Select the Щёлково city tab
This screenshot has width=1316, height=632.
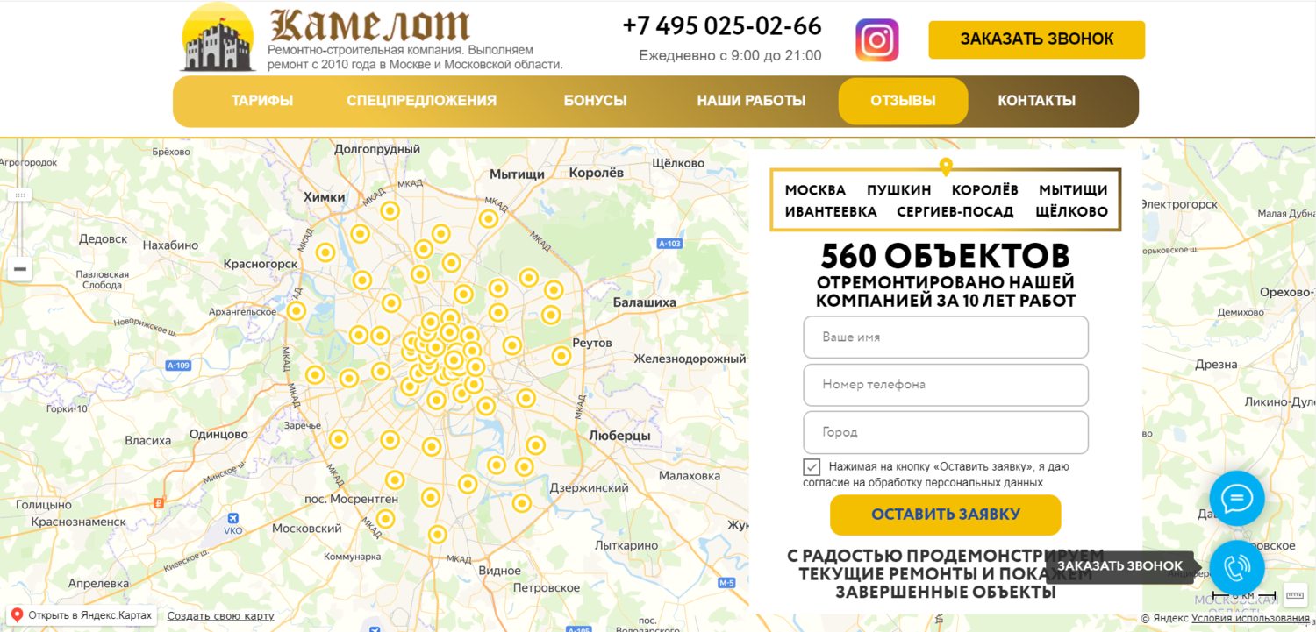[1071, 212]
